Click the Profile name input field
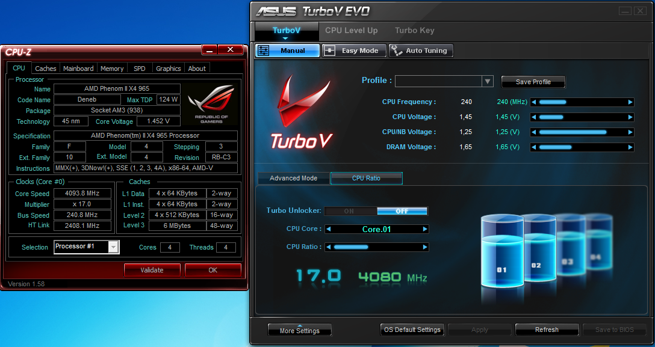 (x=439, y=81)
